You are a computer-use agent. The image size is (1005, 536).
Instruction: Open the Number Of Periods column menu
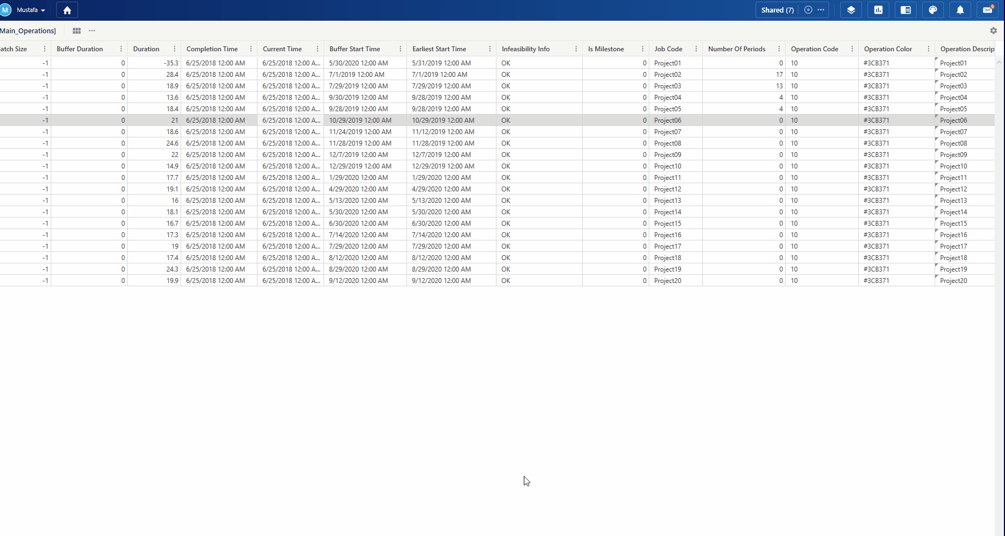tap(779, 49)
